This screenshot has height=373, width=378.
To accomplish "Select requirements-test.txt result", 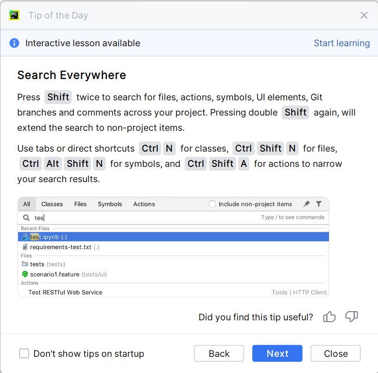I will pos(61,247).
